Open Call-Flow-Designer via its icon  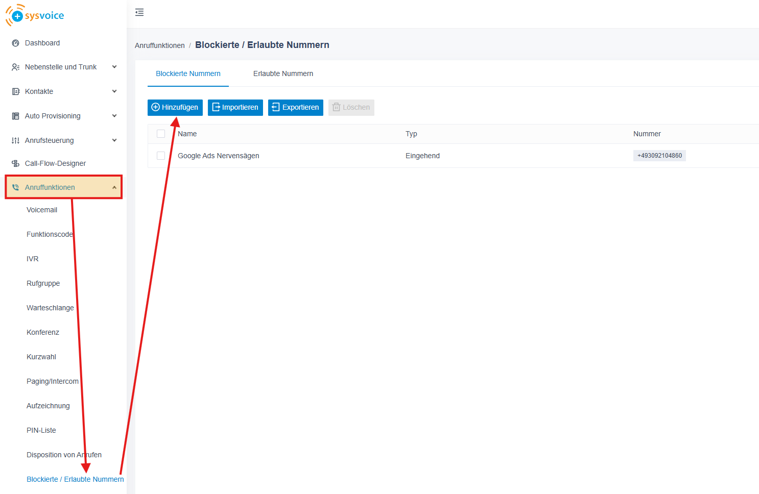[x=15, y=164]
